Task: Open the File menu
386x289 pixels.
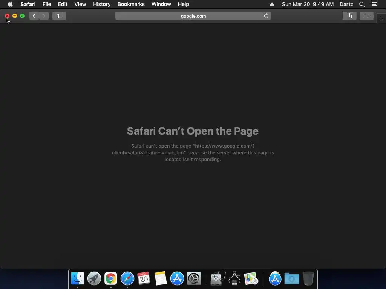Action: tap(46, 4)
